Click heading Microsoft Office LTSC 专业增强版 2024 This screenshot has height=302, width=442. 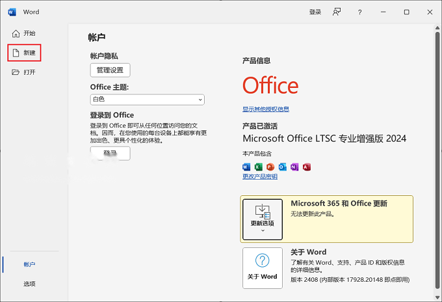[x=324, y=138]
